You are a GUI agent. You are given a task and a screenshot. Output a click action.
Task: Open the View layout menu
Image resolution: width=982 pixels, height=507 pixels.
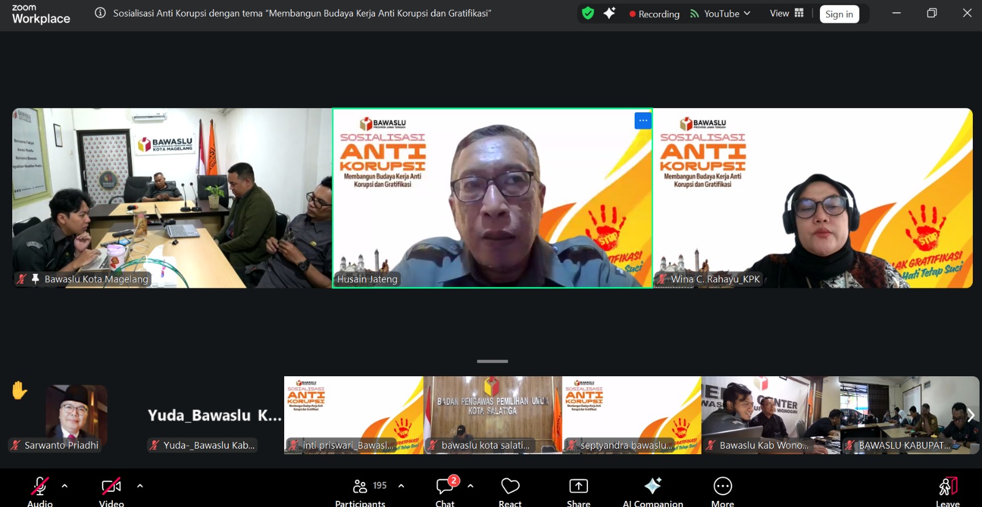[787, 13]
